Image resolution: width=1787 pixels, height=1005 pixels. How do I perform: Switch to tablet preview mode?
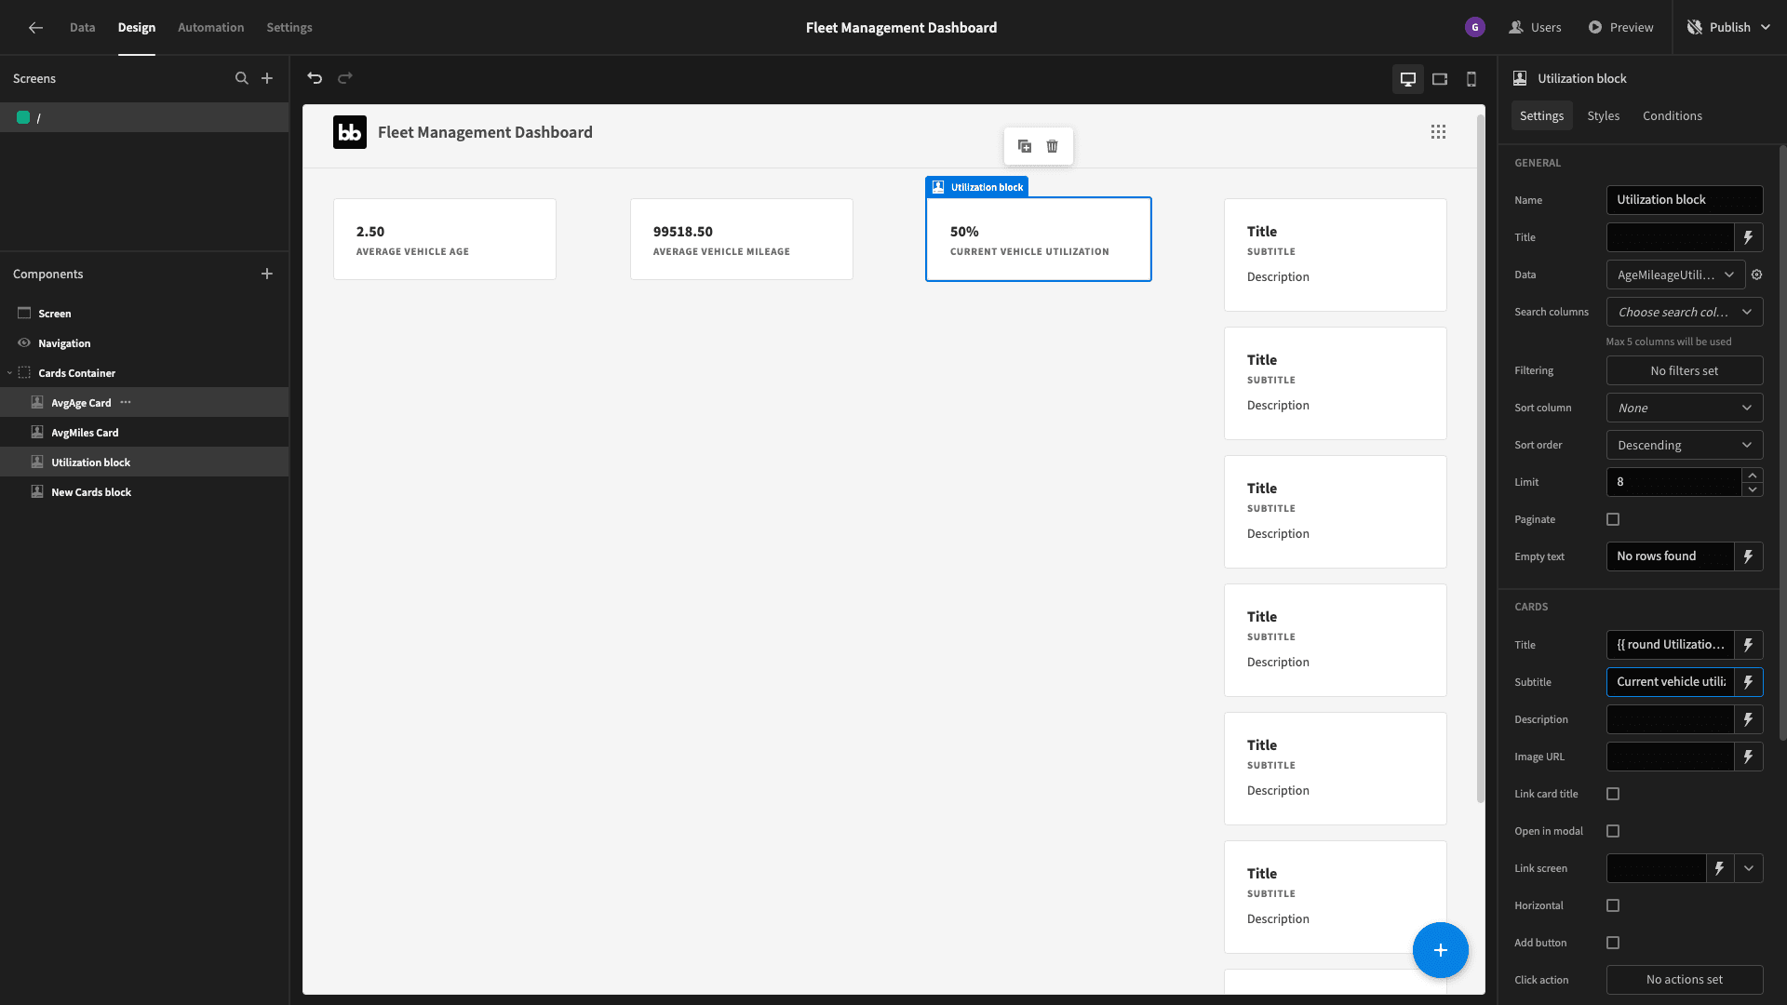pos(1440,79)
